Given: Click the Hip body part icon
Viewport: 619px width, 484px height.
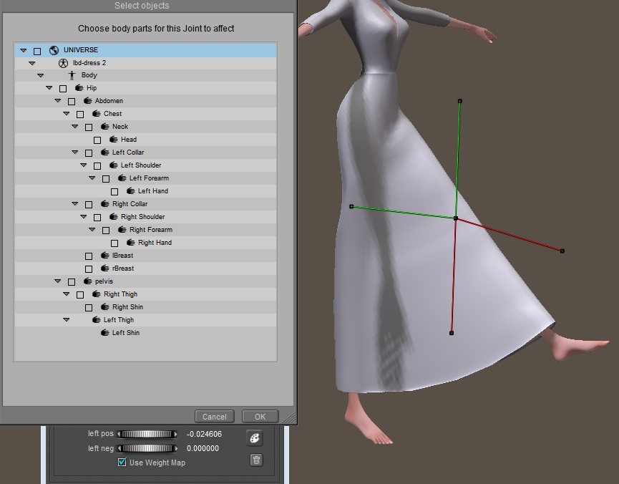Looking at the screenshot, I should click(79, 88).
